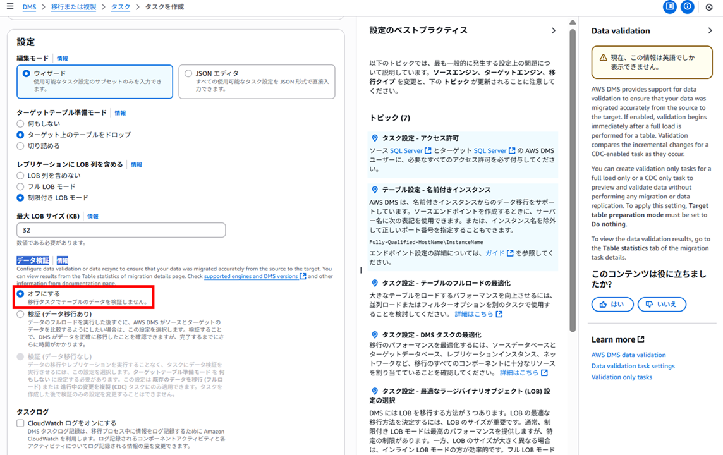The height and width of the screenshot is (455, 723).
Task: Open AWS DMS data validation link
Action: (628, 355)
